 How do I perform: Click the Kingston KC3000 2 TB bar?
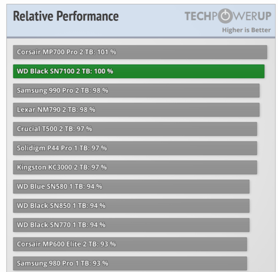135,167
